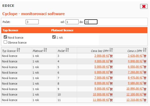
Task: Select the 8 470,00 Kč price link
Action: coord(135,78)
